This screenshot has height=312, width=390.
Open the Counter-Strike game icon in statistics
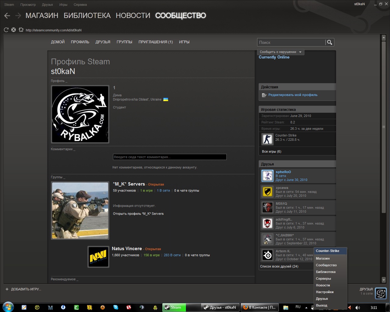(268, 139)
